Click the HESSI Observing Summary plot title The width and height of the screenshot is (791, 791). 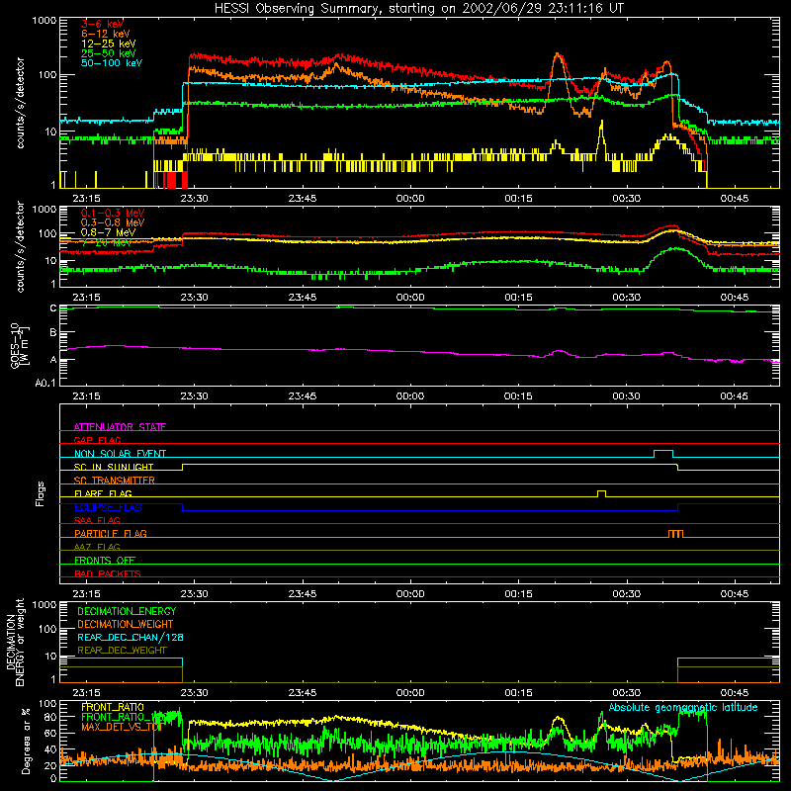[419, 9]
